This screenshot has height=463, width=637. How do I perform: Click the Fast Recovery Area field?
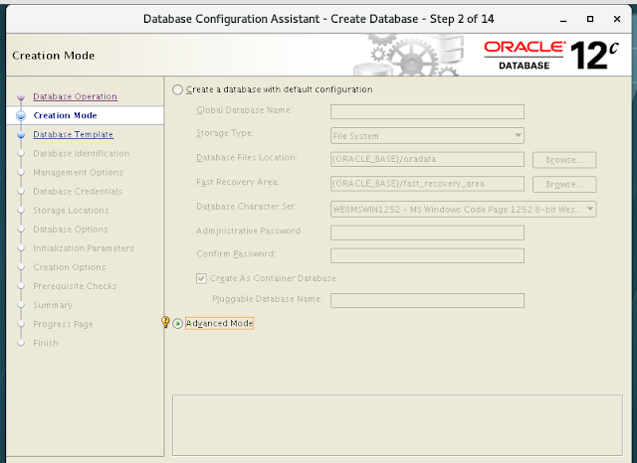tap(427, 184)
